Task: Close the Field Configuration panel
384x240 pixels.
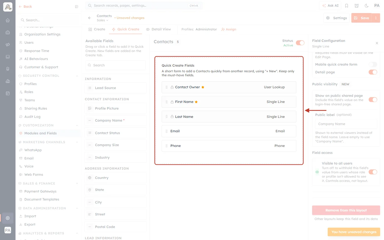Action: pos(377,43)
